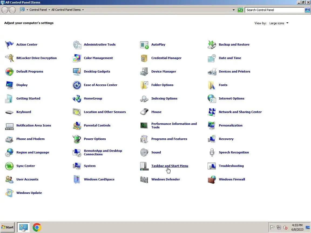The image size is (311, 233).
Task: Open the Recovery icon
Action: pyautogui.click(x=212, y=139)
